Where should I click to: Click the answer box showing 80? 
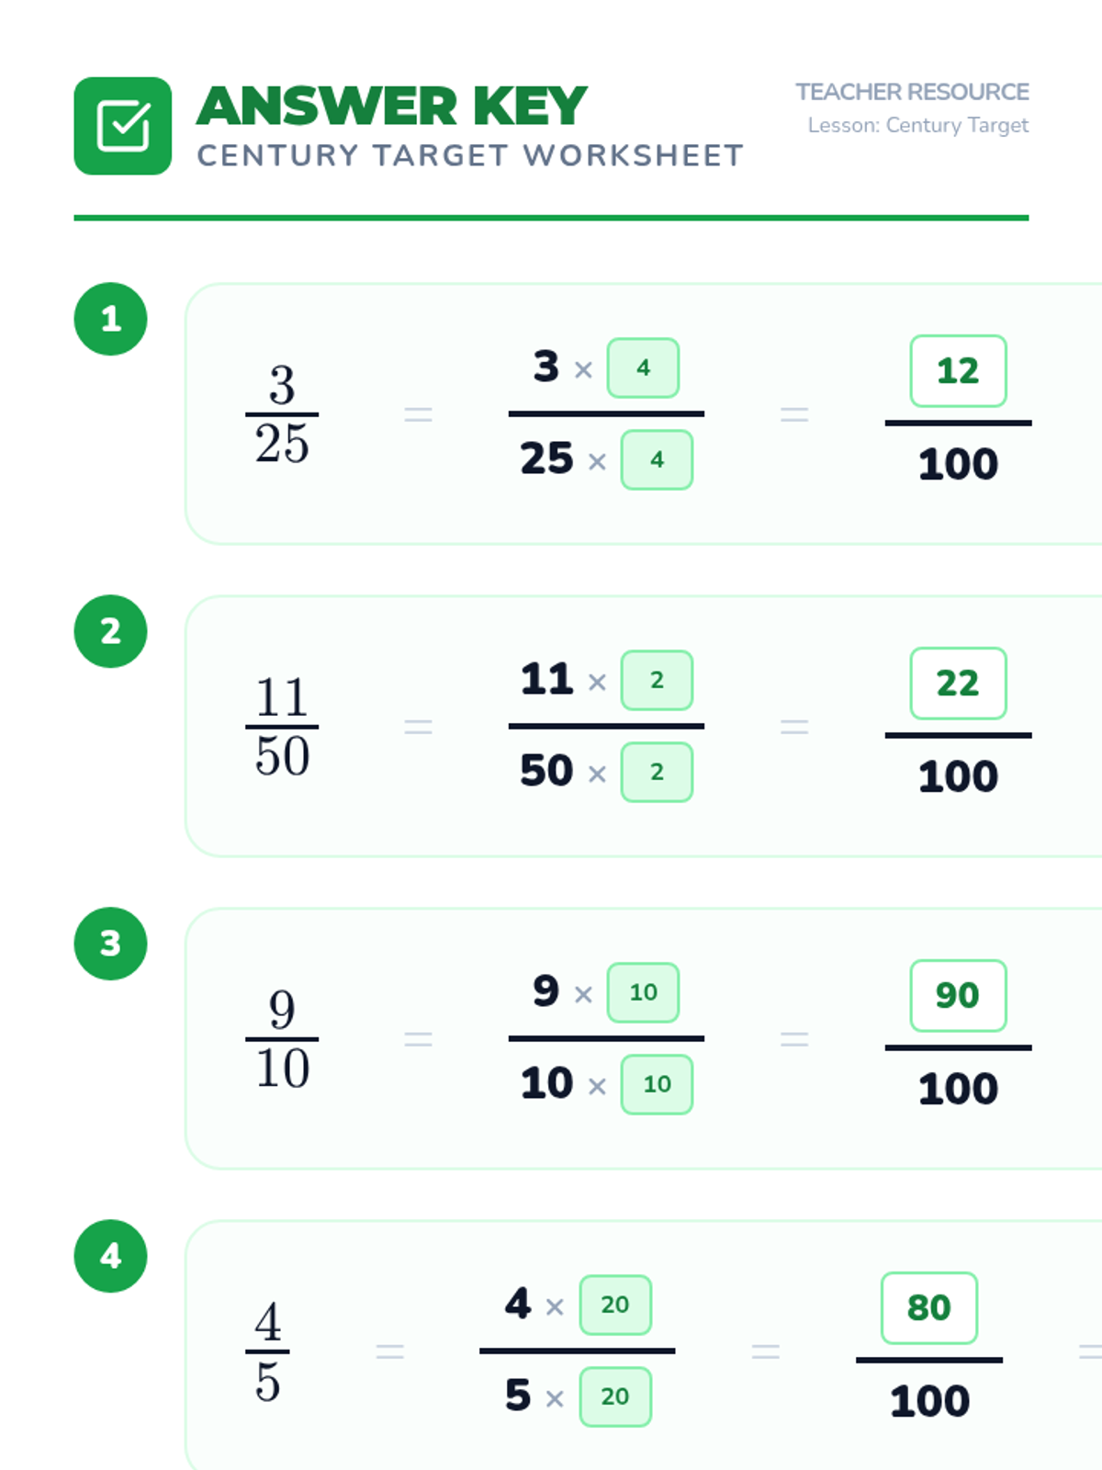coord(929,1308)
